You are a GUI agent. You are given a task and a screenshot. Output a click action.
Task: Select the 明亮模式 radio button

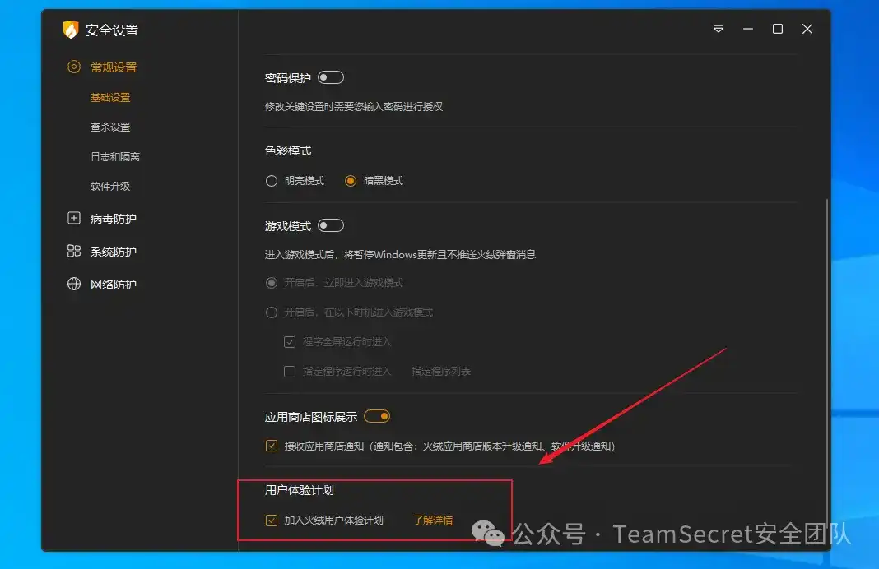click(272, 180)
